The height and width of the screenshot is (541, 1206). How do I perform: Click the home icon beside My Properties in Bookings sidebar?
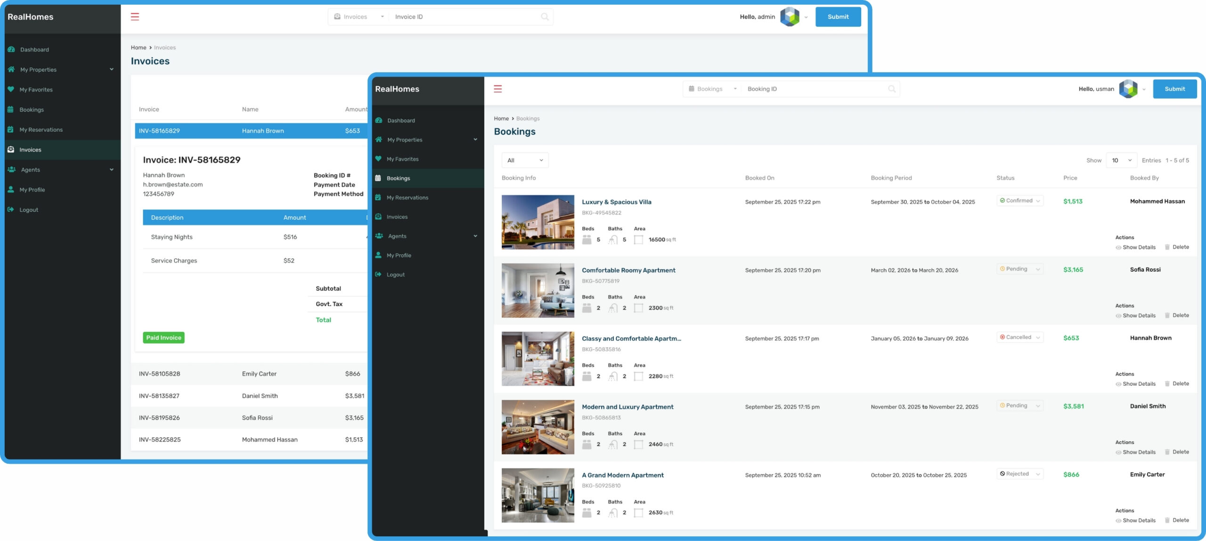(379, 139)
